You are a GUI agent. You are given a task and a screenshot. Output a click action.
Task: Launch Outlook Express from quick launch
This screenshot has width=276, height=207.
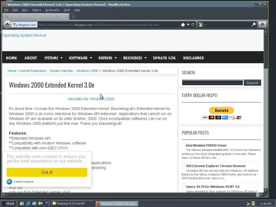click(34, 203)
